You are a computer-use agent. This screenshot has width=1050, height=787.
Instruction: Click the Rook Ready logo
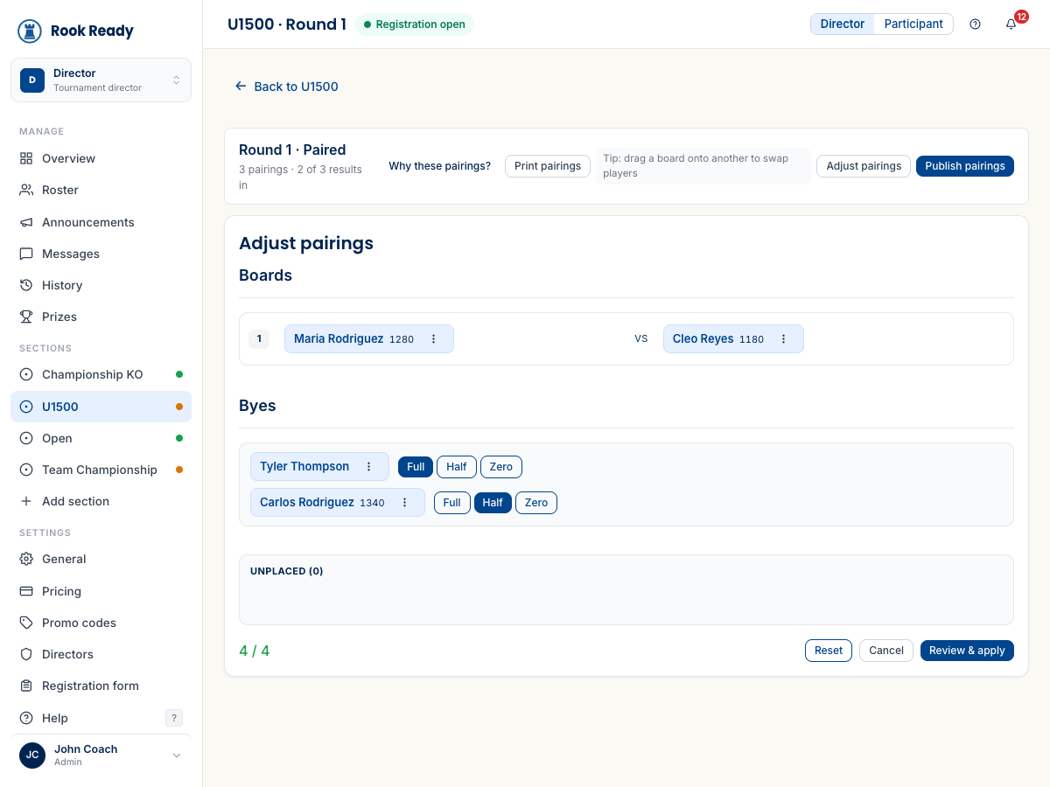76,31
